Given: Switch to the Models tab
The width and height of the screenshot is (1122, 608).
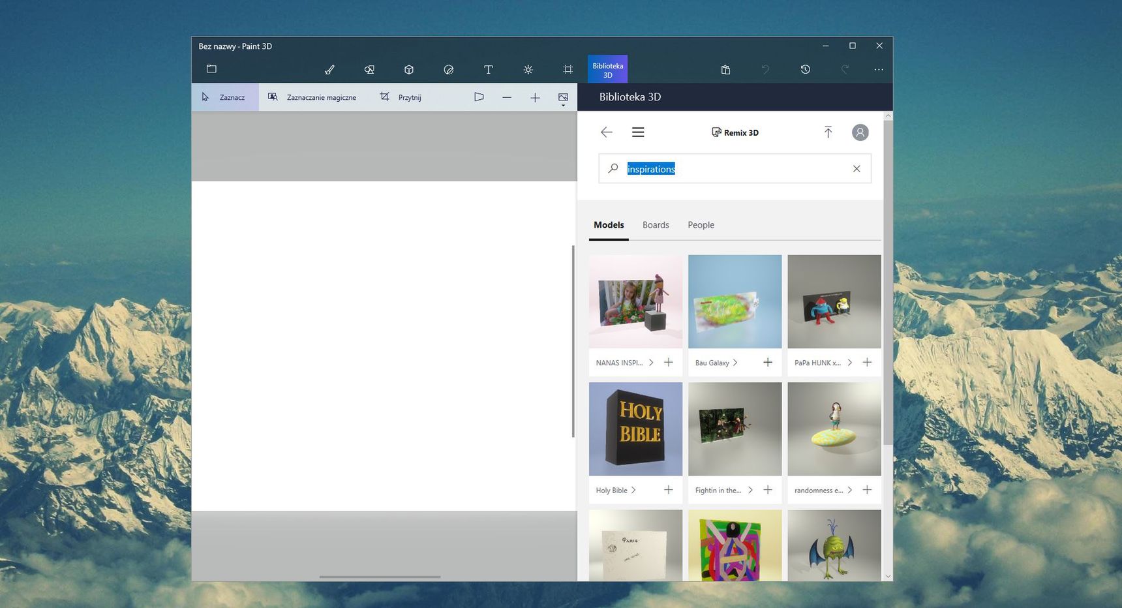Looking at the screenshot, I should click(609, 225).
